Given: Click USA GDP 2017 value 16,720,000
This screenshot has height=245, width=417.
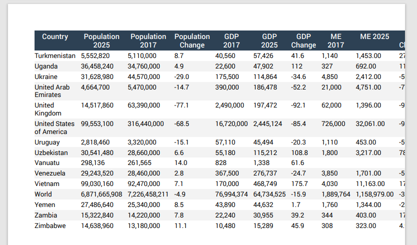Looking at the screenshot, I should pyautogui.click(x=231, y=124).
